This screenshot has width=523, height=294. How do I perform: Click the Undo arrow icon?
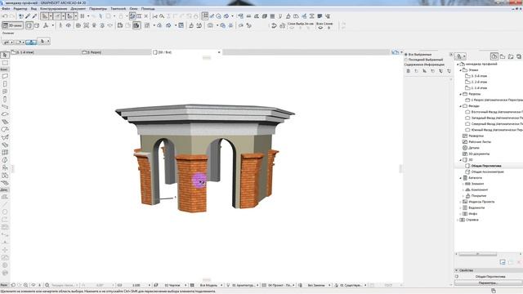tap(5, 16)
